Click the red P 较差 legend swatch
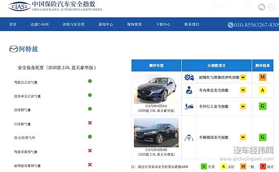 (263, 167)
